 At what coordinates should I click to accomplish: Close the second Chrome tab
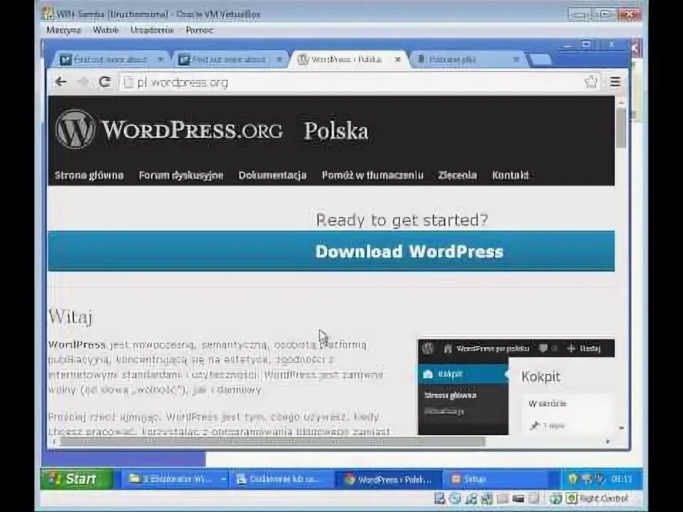(279, 59)
